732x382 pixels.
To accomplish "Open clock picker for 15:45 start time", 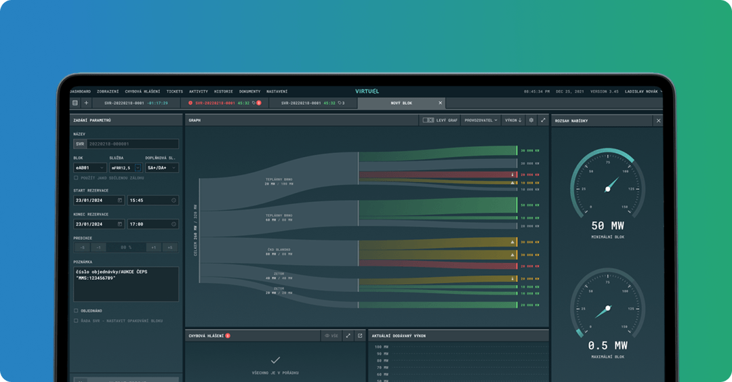I will click(x=174, y=200).
